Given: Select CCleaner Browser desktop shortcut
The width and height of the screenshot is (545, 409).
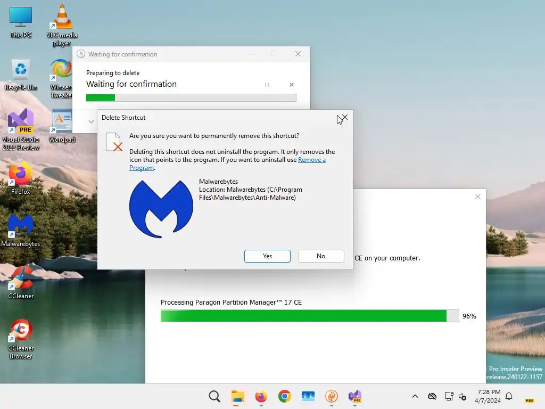Looking at the screenshot, I should (21, 339).
